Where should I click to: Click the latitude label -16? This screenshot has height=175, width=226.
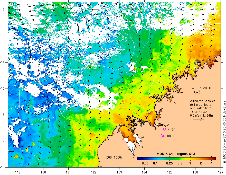3,115
